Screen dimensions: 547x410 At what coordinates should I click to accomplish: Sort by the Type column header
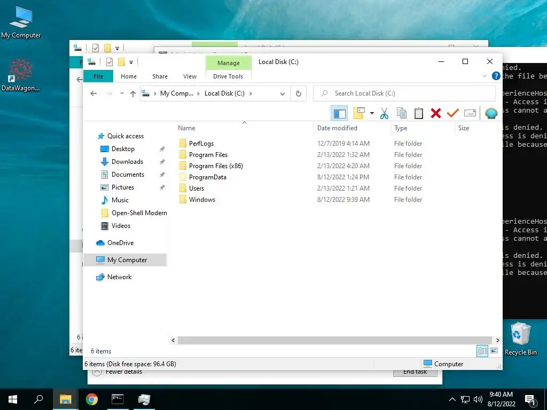(x=423, y=128)
